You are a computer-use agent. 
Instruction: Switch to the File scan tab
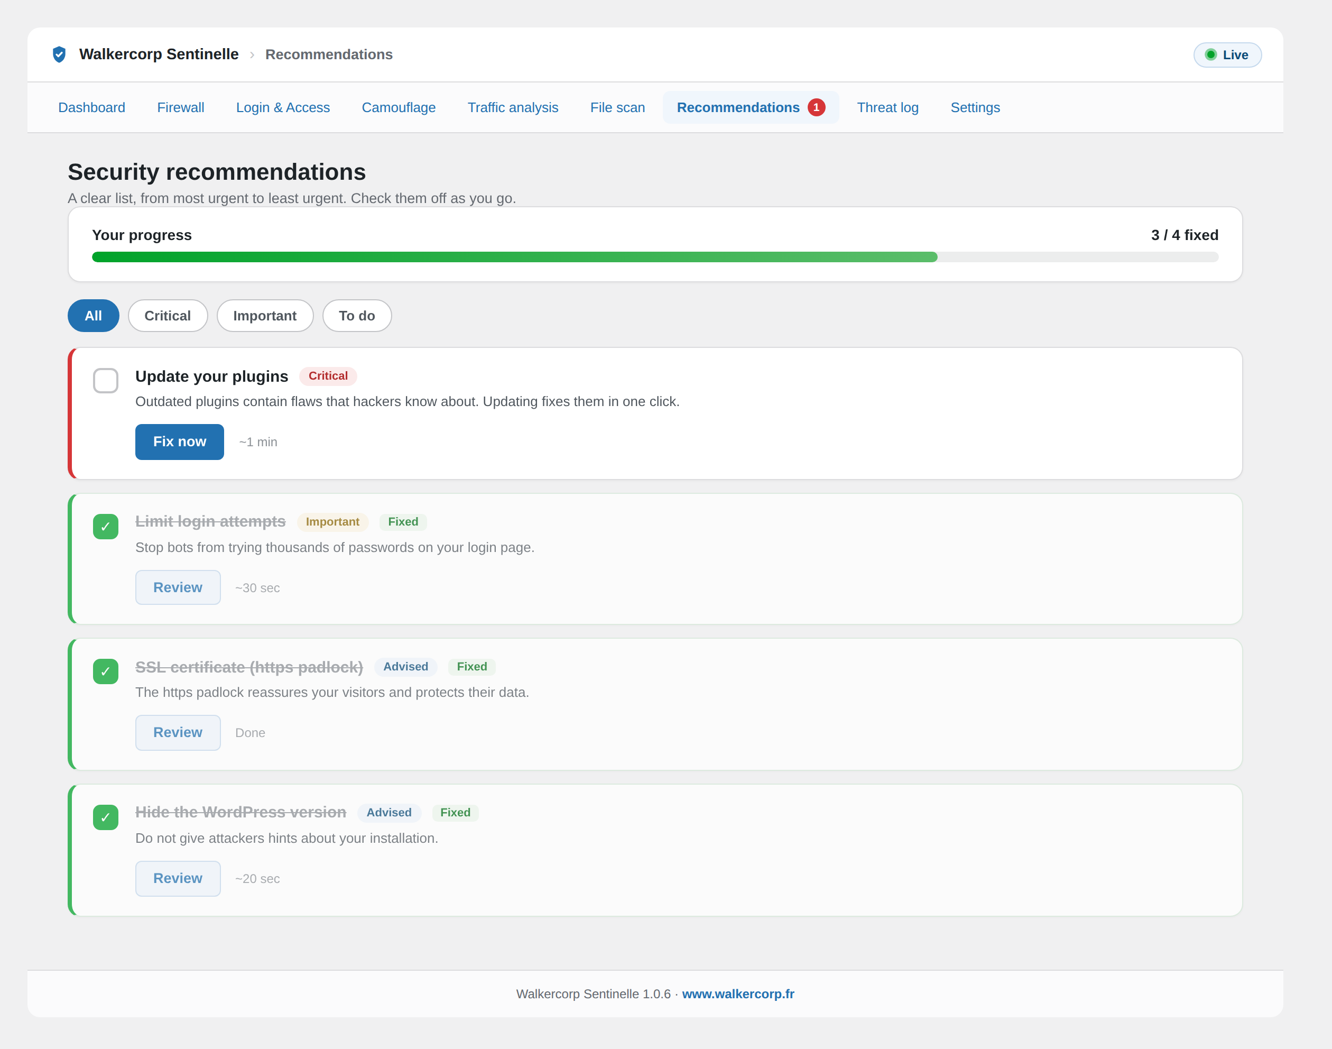tap(617, 107)
